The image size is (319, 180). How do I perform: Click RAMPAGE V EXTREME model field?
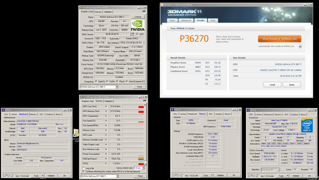[x=33, y=124]
